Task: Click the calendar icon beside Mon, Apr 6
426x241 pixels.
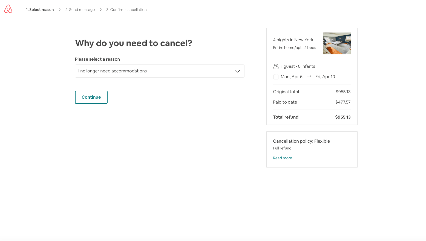Action: (276, 77)
